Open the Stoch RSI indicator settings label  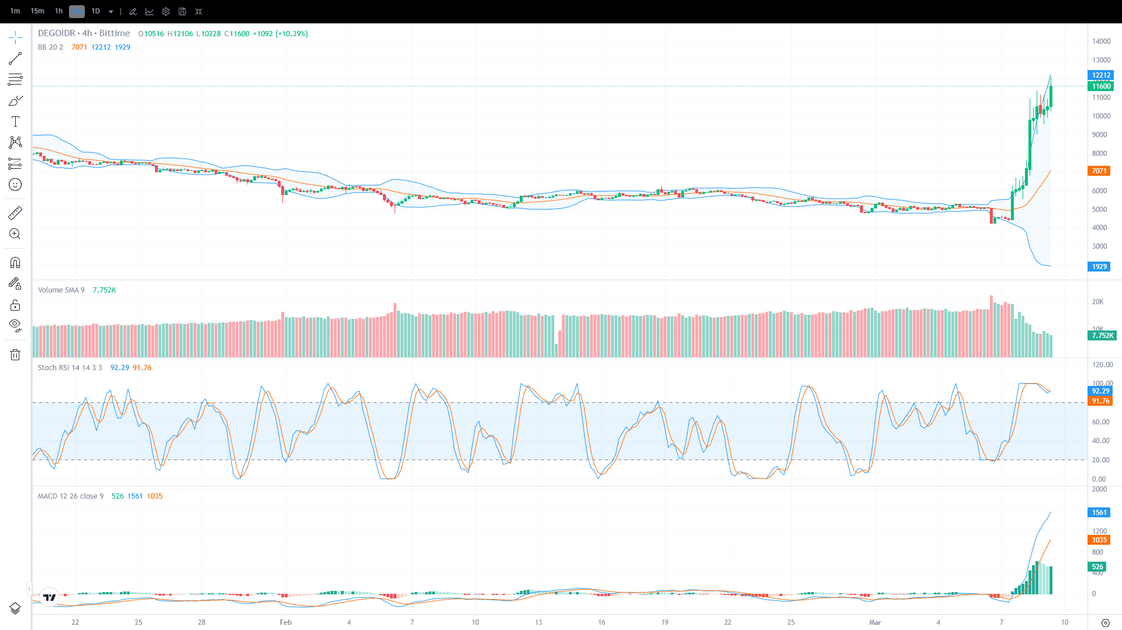click(69, 368)
